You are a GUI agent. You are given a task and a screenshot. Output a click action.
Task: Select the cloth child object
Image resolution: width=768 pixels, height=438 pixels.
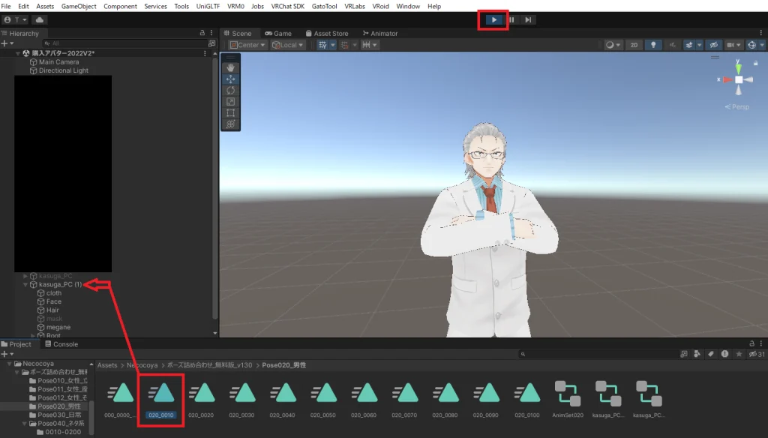[54, 293]
